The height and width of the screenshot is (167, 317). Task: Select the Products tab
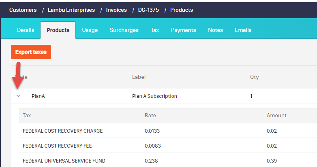[58, 30]
